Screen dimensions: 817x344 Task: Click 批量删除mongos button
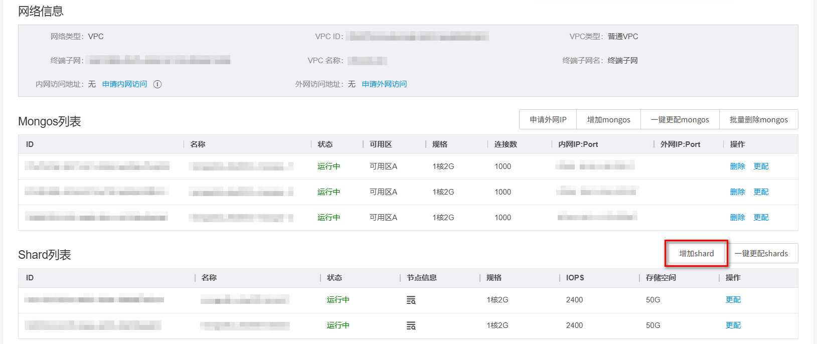[x=758, y=120]
